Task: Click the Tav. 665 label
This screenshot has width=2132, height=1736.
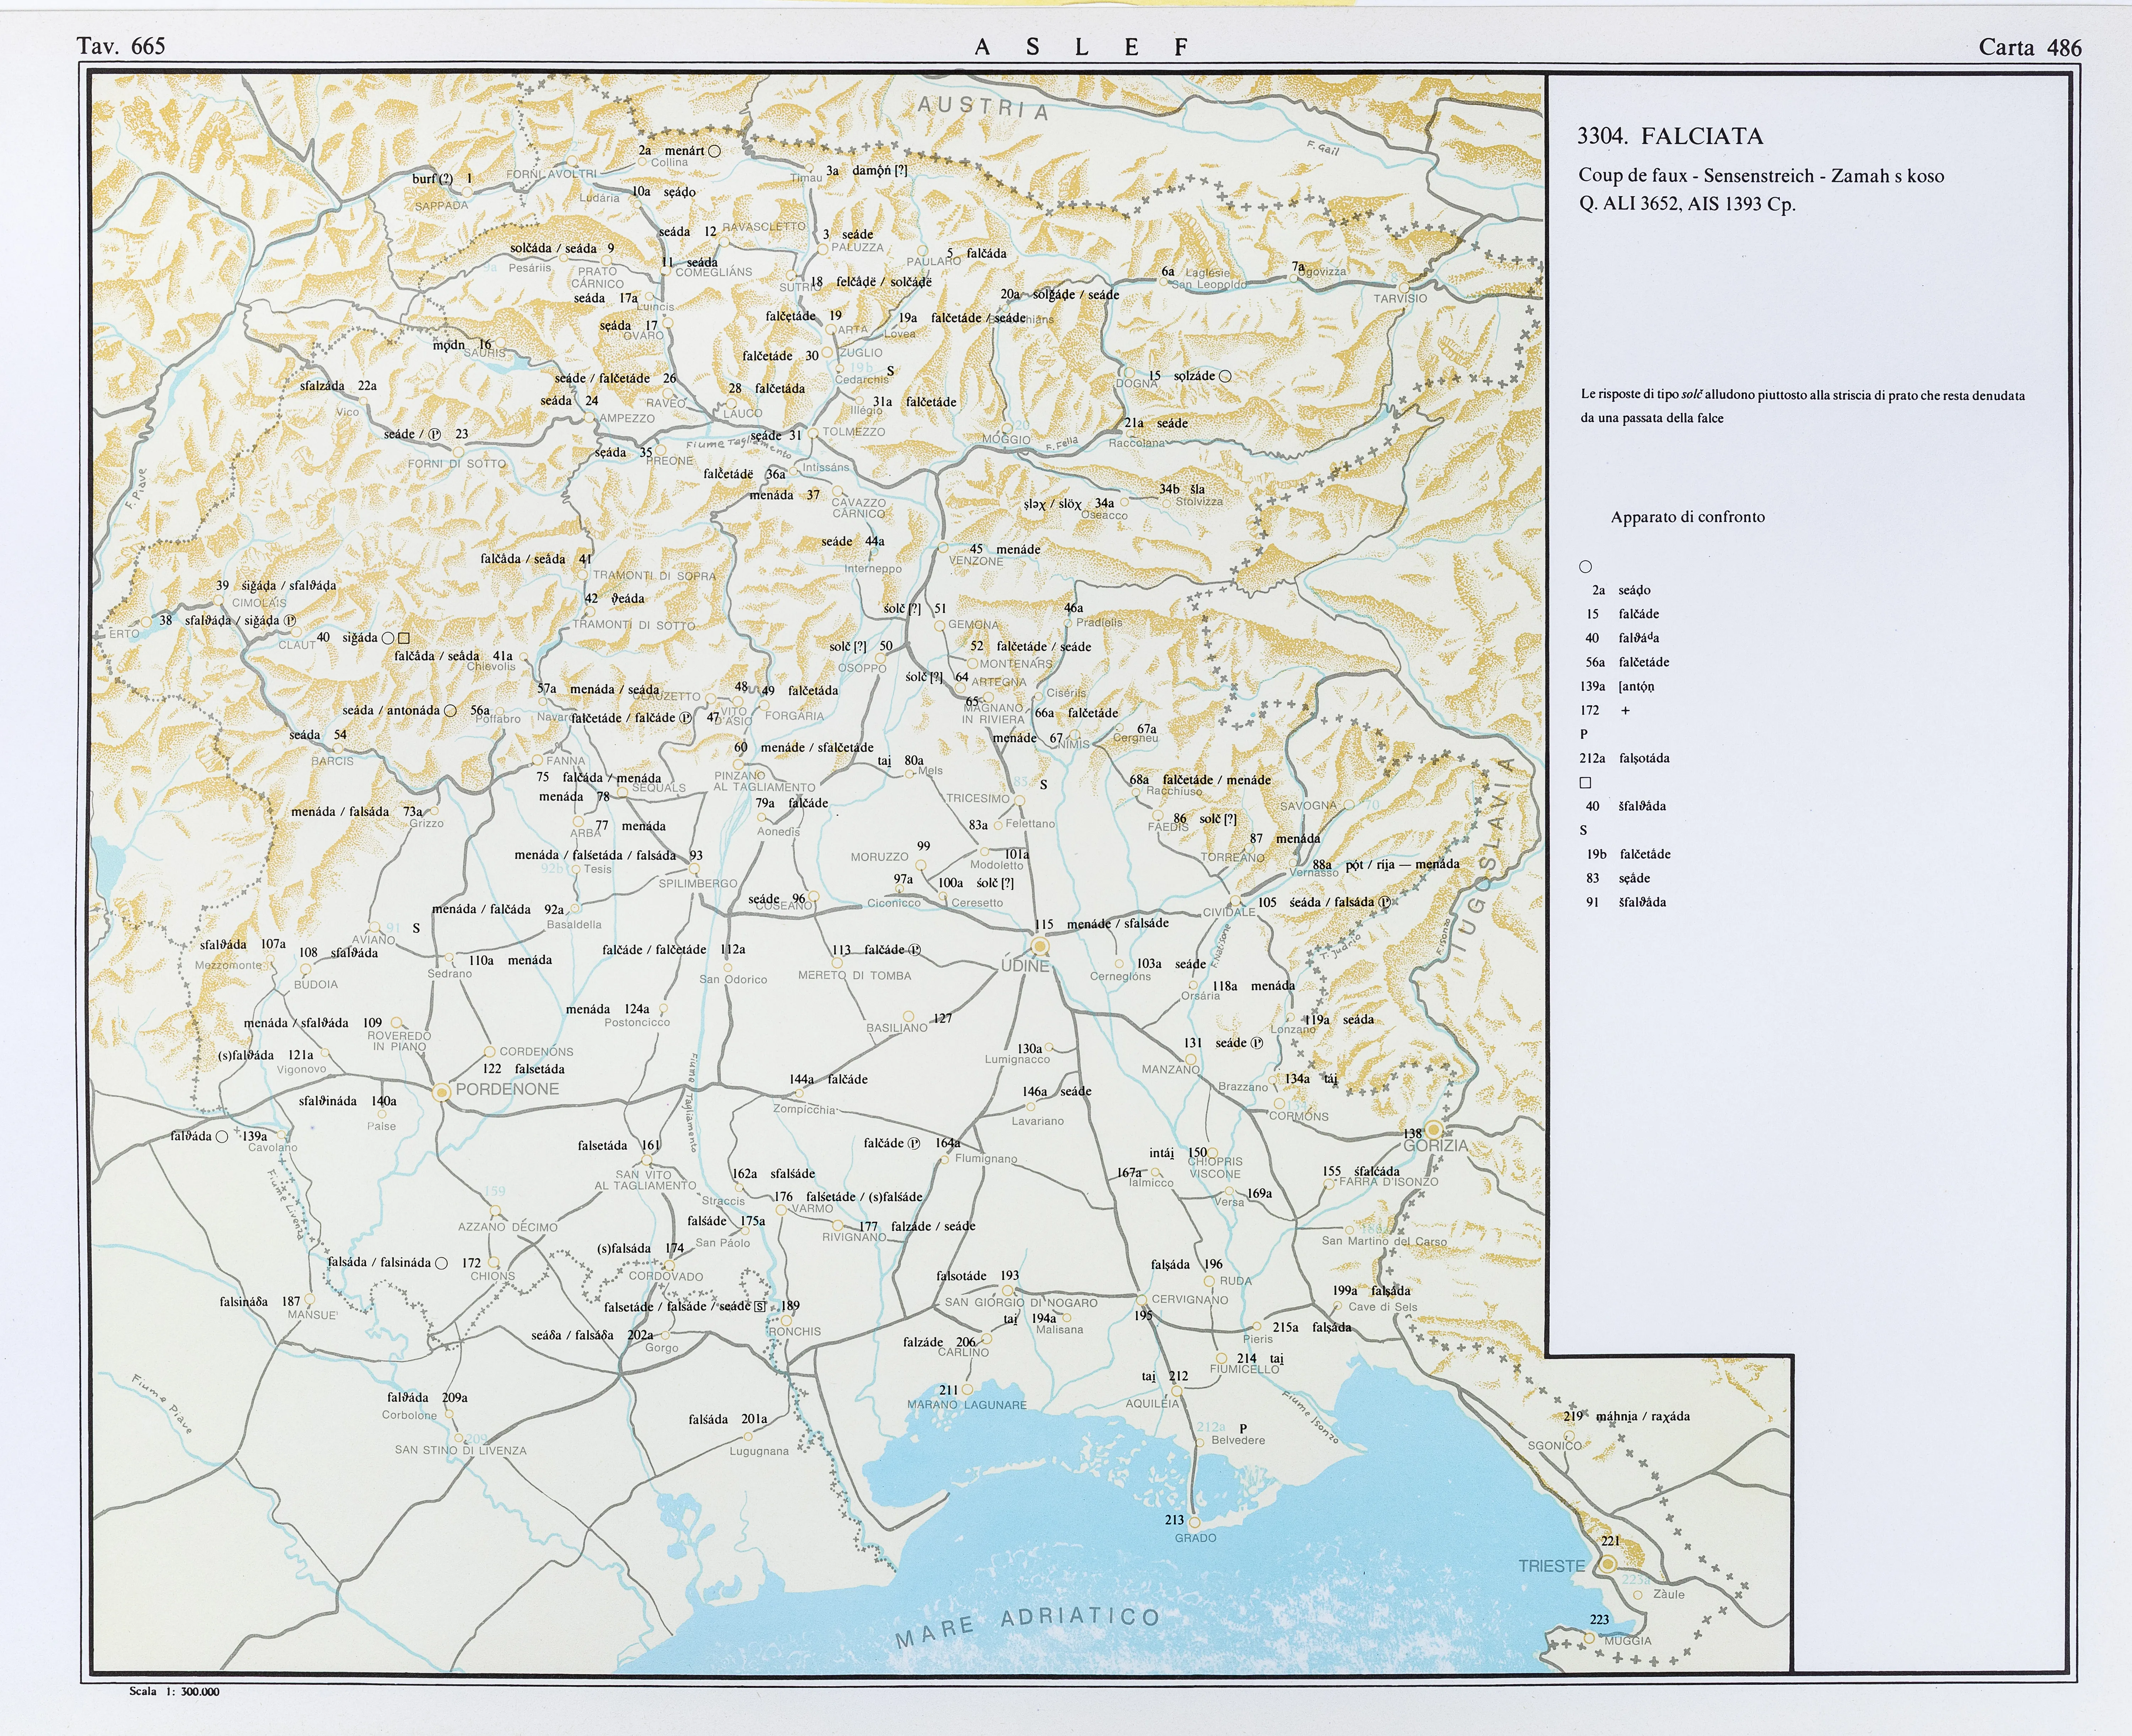Action: click(121, 46)
